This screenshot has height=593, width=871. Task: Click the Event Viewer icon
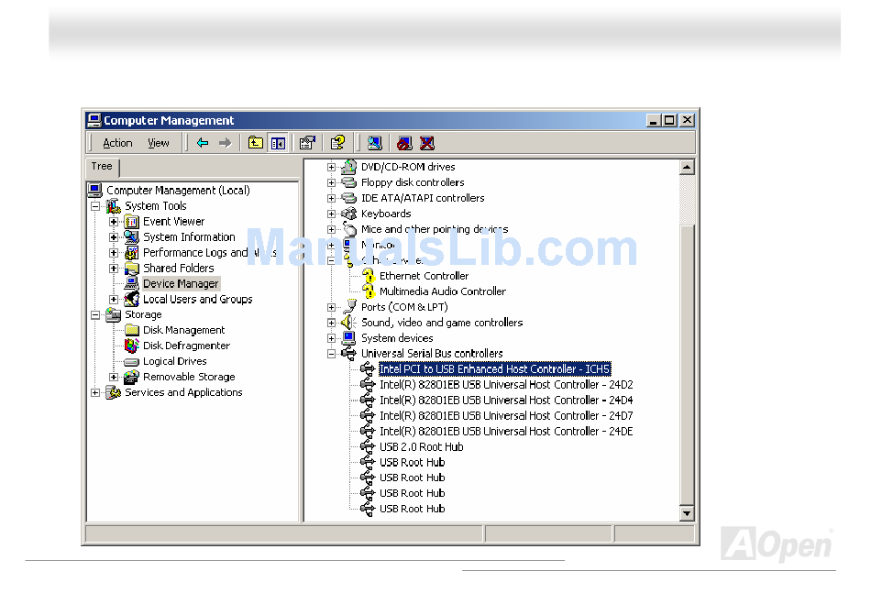(132, 222)
